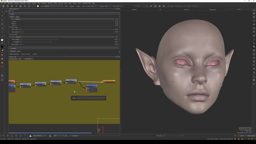Viewport: 256px width, 144px height.
Task: Close the skin_diff node graph tab
Action: [32, 59]
